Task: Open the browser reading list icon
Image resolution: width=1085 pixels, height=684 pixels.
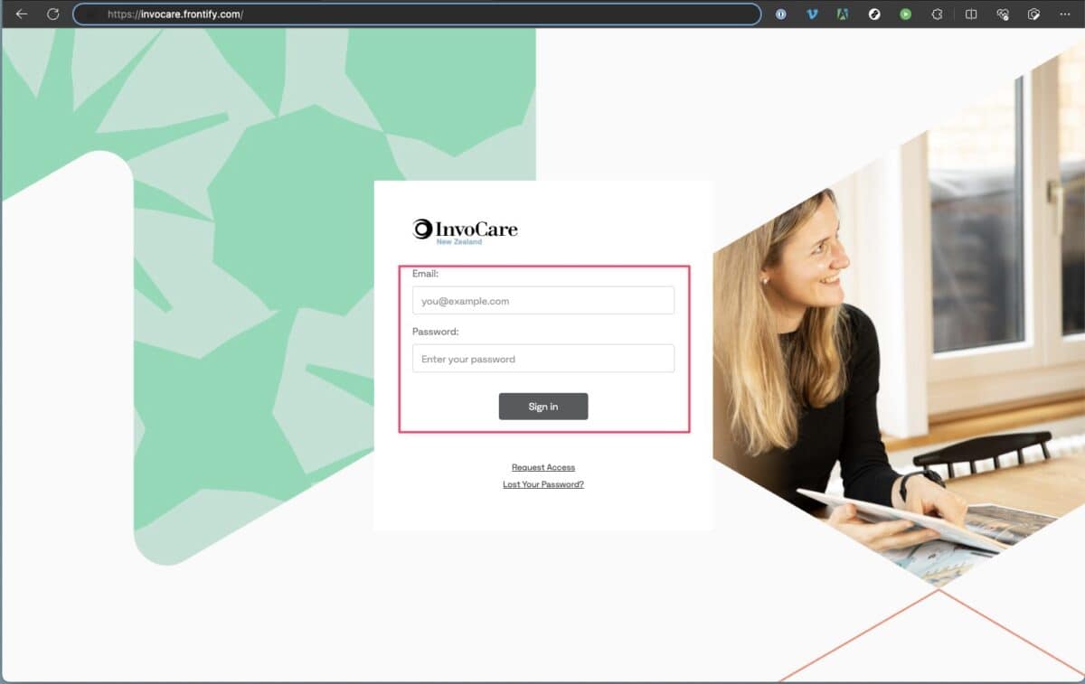Action: coord(970,14)
